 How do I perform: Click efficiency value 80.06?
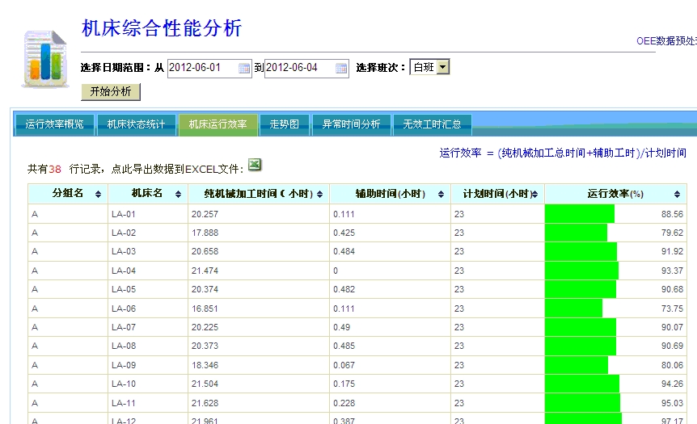click(x=672, y=365)
